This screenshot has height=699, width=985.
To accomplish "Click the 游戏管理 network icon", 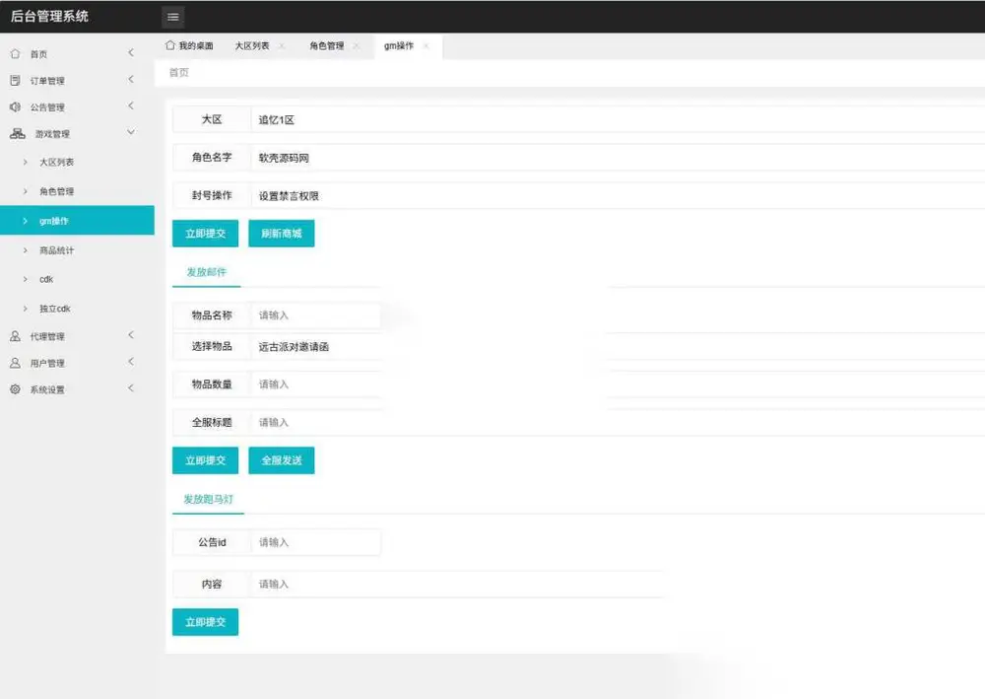I will (x=18, y=133).
